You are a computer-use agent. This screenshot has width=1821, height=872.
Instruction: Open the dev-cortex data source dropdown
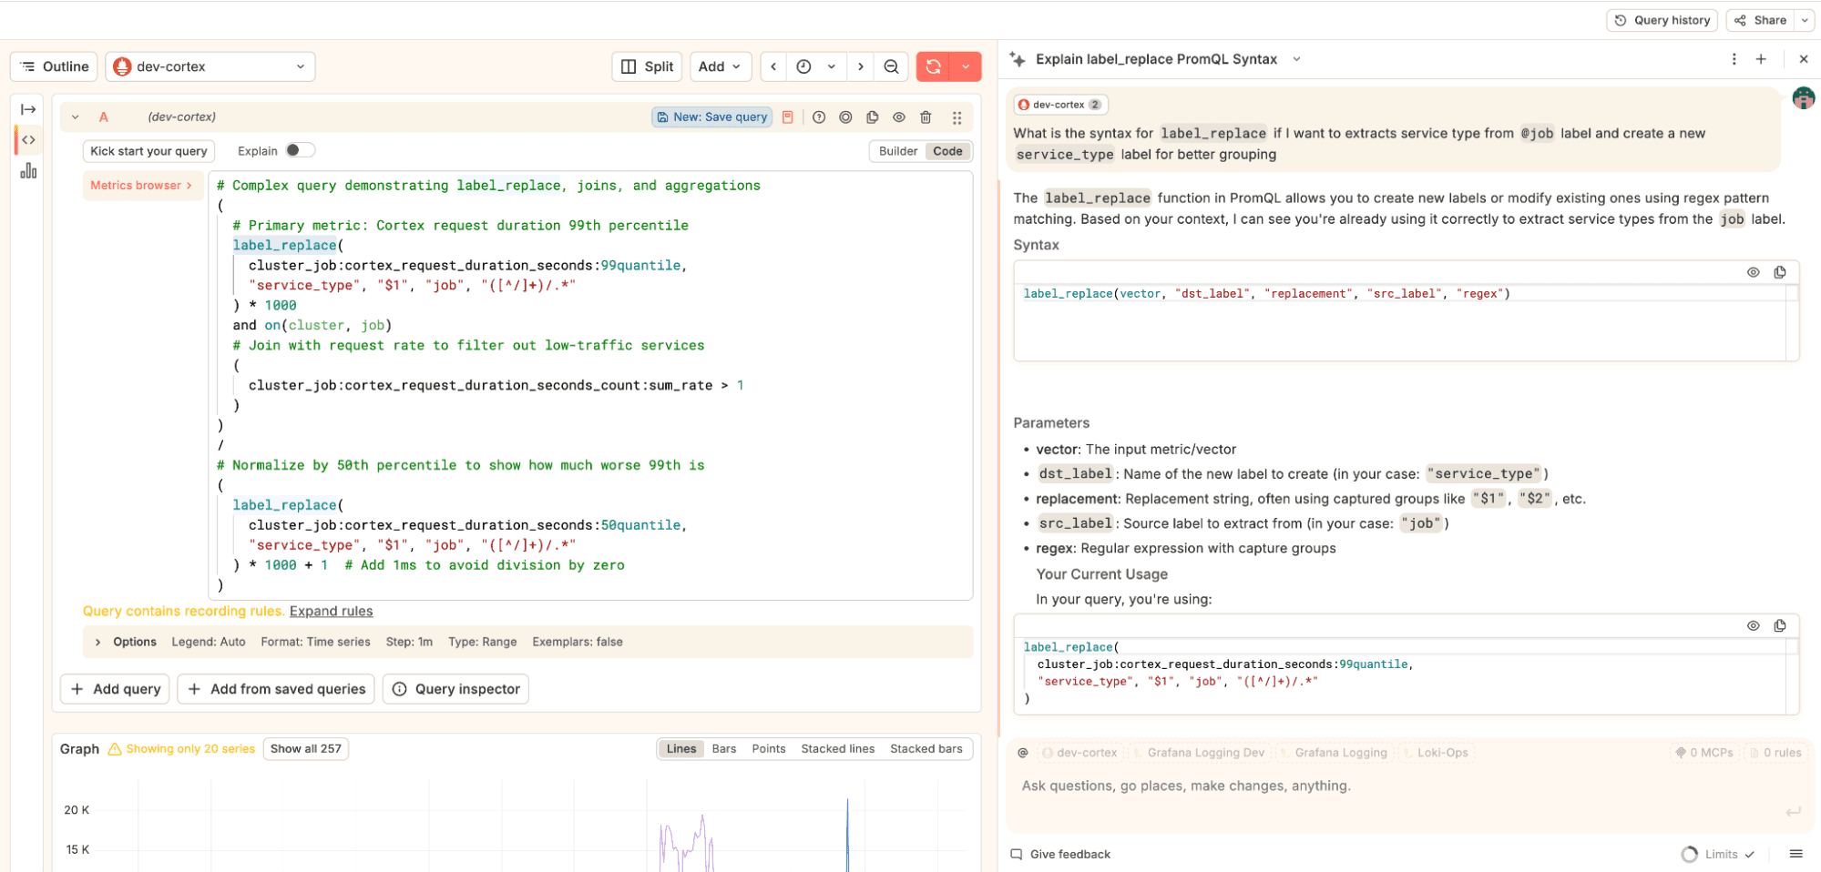coord(210,66)
